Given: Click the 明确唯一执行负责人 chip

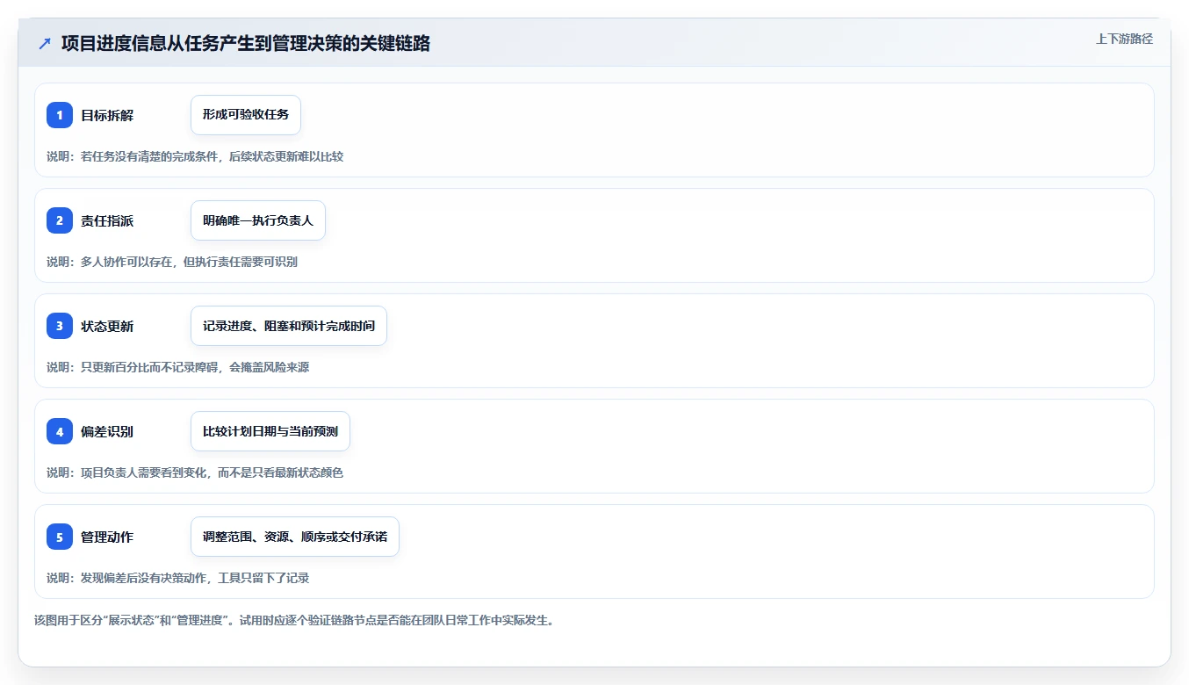Looking at the screenshot, I should (x=258, y=220).
